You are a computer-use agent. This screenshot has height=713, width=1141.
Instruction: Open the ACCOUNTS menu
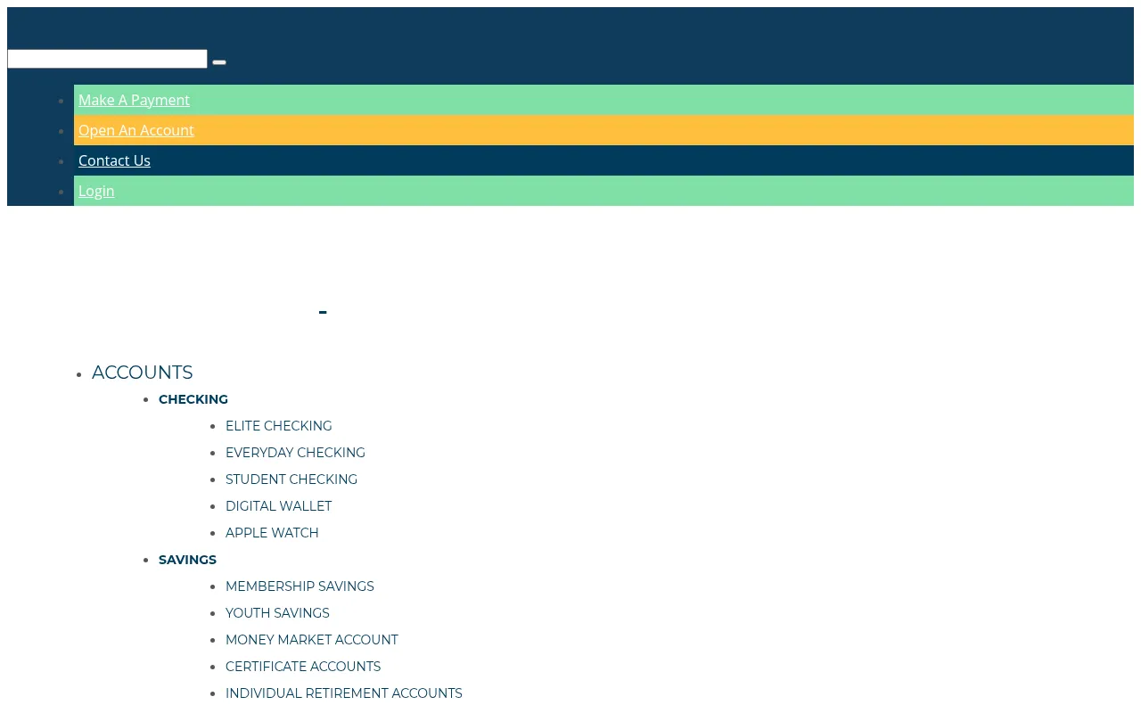point(142,373)
